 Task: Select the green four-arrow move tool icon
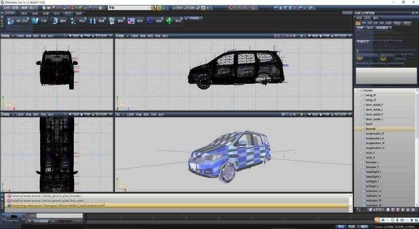169,20
